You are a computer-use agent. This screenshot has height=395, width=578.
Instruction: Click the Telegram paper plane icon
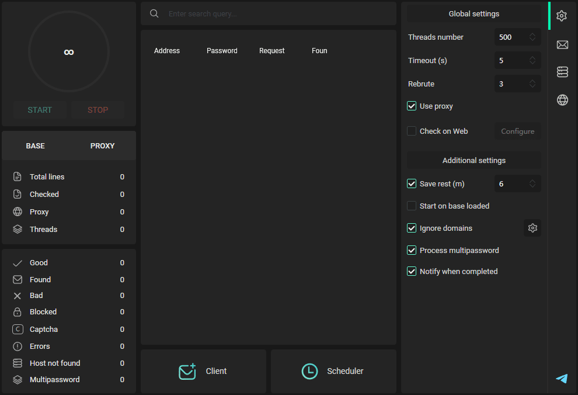(562, 379)
